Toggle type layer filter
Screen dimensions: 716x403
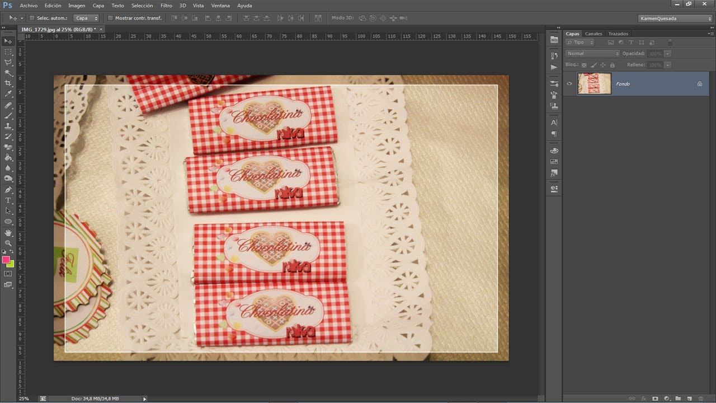pos(631,43)
